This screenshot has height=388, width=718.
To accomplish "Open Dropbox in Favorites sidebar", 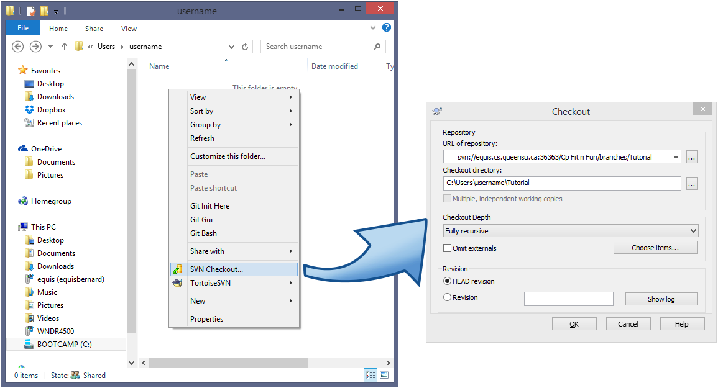I will pyautogui.click(x=51, y=110).
